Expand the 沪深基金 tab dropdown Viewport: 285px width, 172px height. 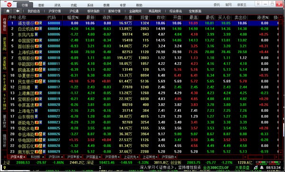[x=100, y=157]
